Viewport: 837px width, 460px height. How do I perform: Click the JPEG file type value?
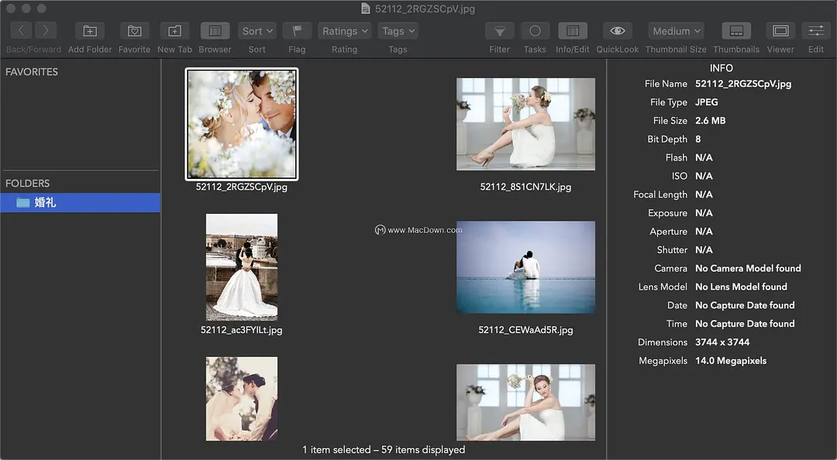point(706,102)
